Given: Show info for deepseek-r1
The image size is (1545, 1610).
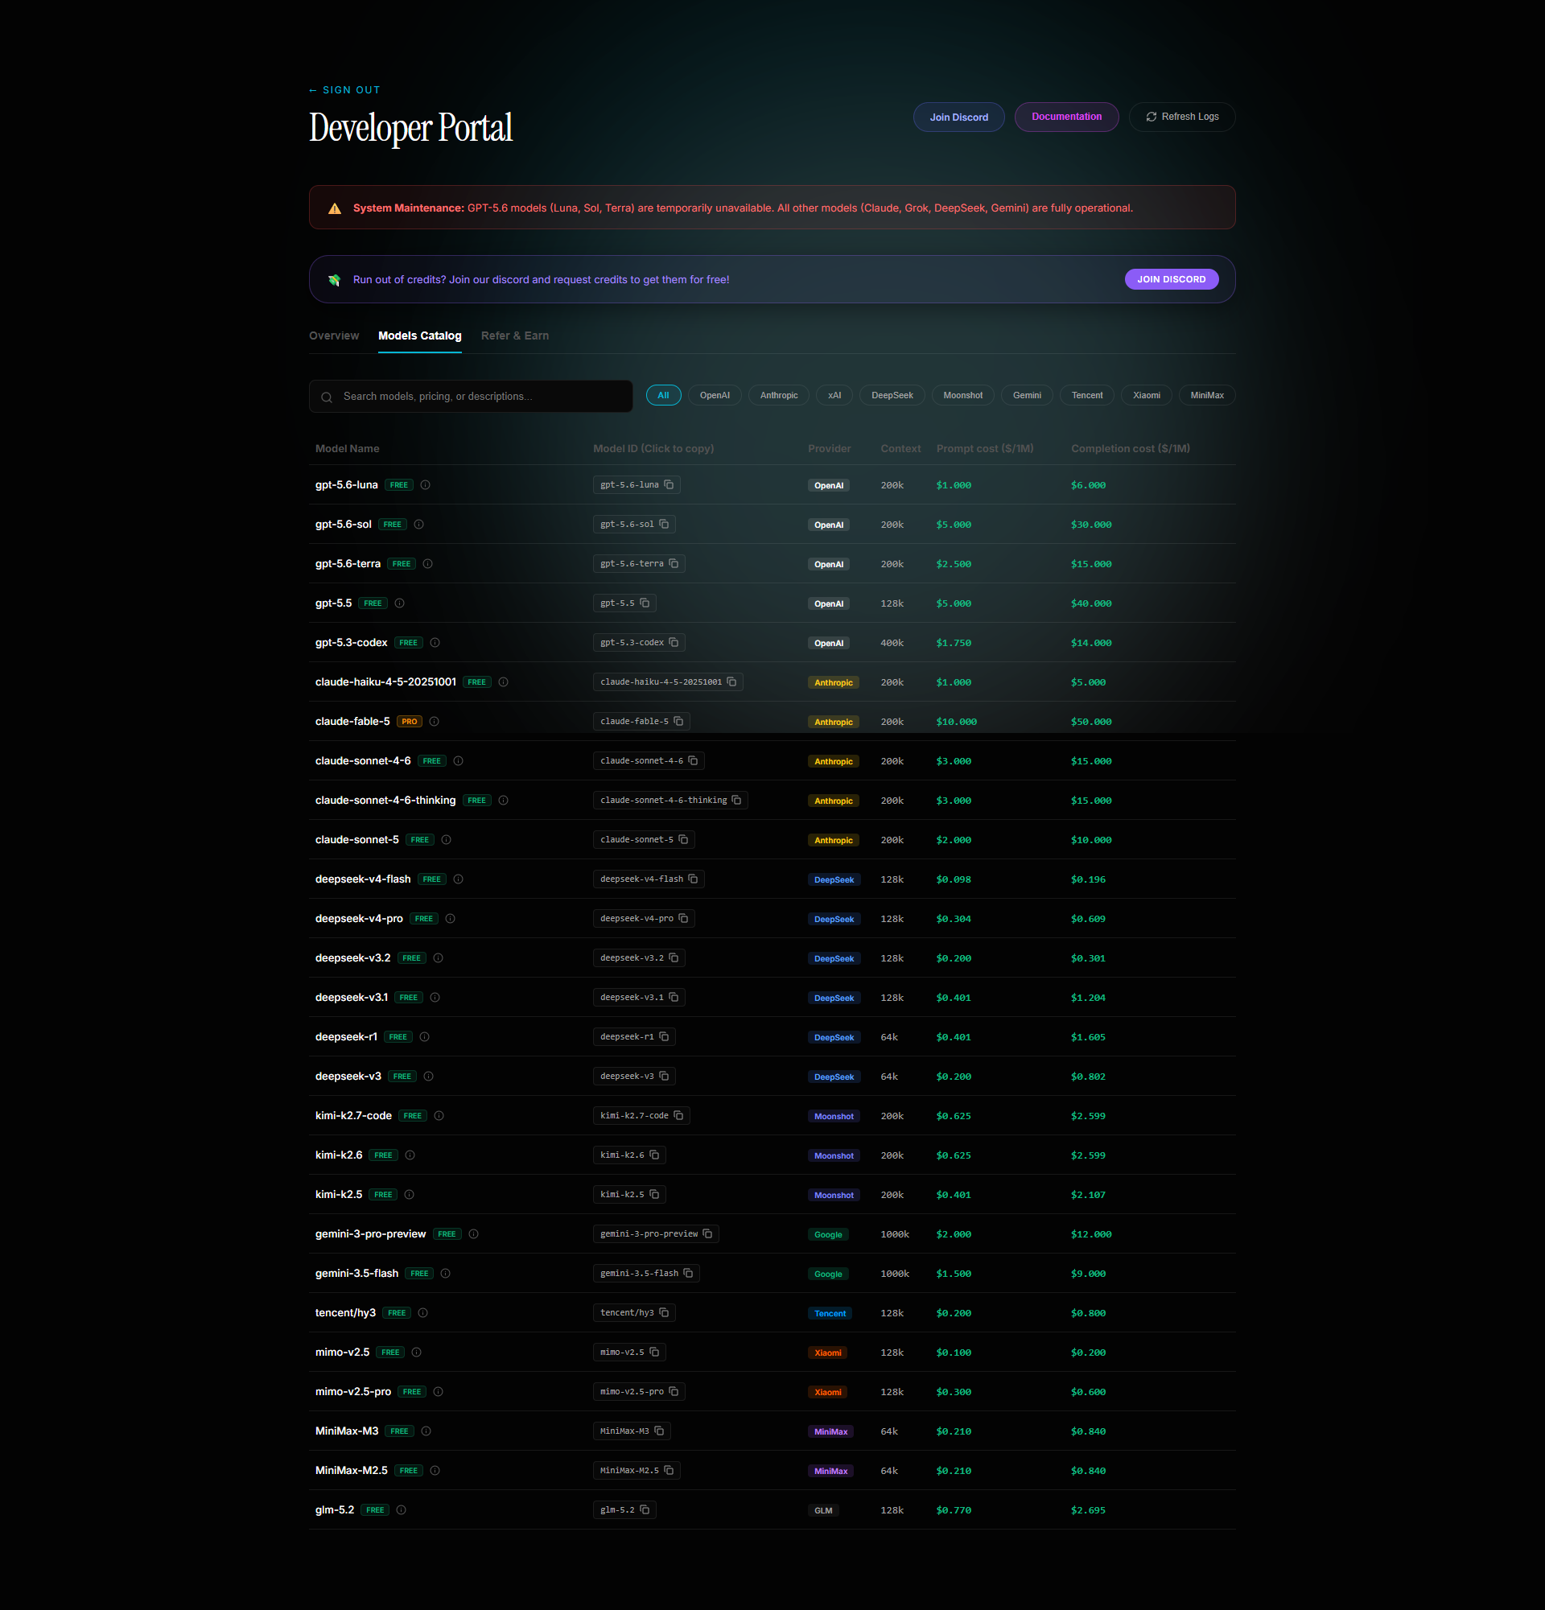Looking at the screenshot, I should click(425, 1036).
